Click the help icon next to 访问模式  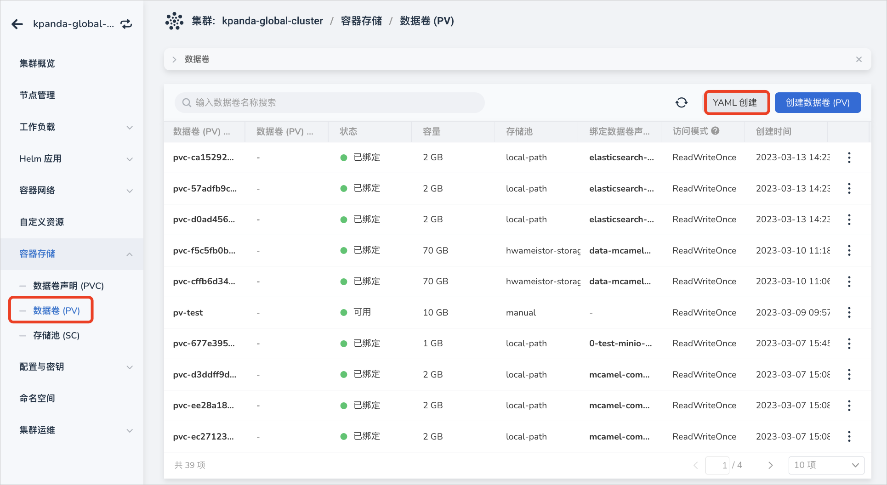[715, 131]
